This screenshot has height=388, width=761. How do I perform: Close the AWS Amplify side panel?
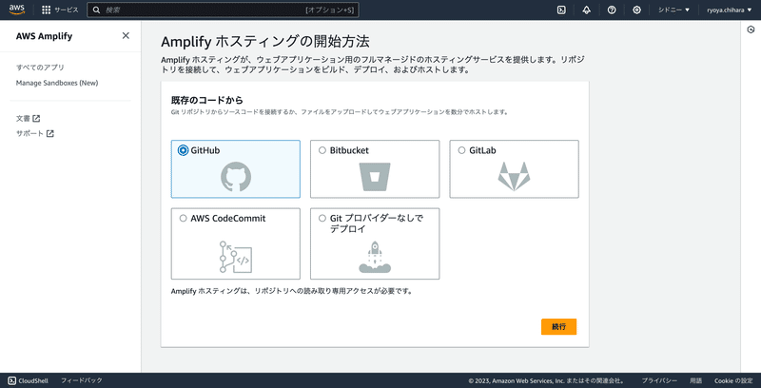pyautogui.click(x=126, y=35)
